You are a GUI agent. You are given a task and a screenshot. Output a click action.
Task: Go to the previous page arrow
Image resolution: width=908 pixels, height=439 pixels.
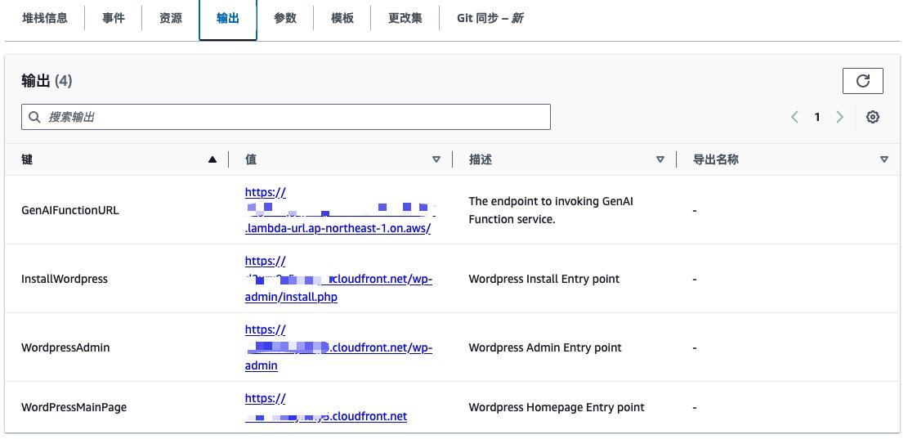pos(794,117)
